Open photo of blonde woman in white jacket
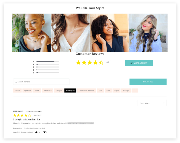The width and height of the screenshot is (180, 143). coord(148,33)
